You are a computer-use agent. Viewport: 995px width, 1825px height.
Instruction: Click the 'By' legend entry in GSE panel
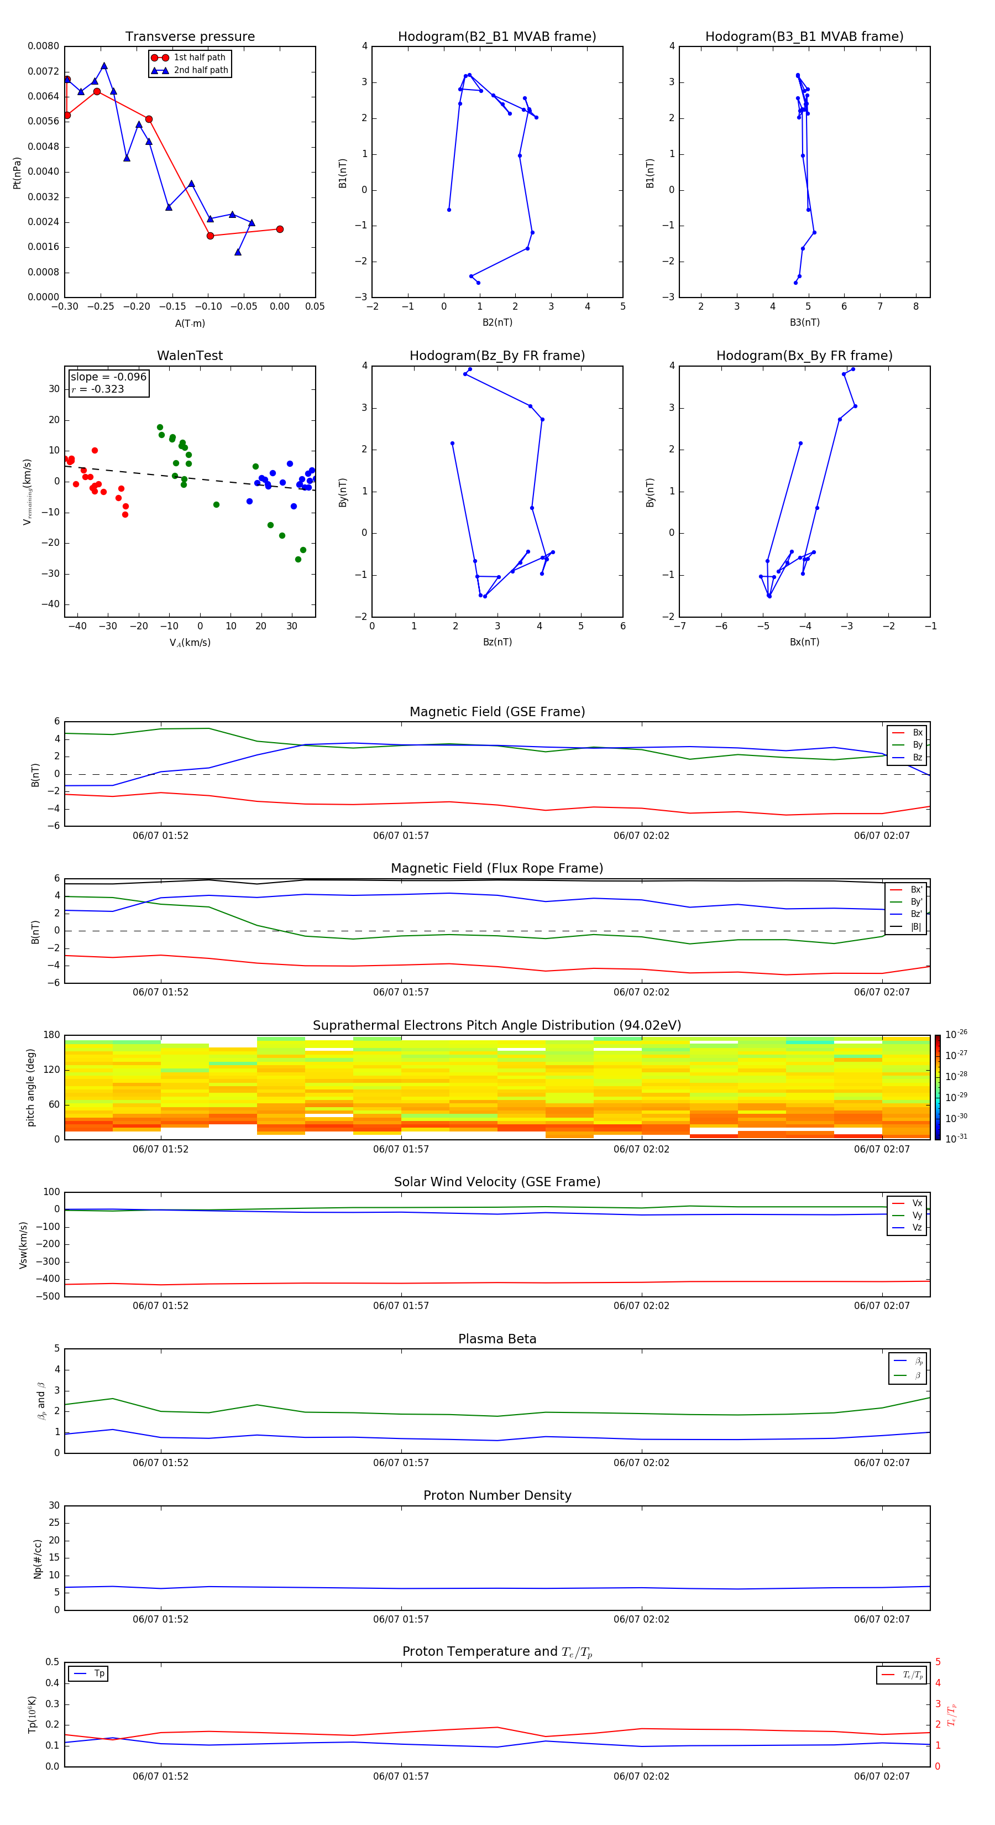point(908,745)
